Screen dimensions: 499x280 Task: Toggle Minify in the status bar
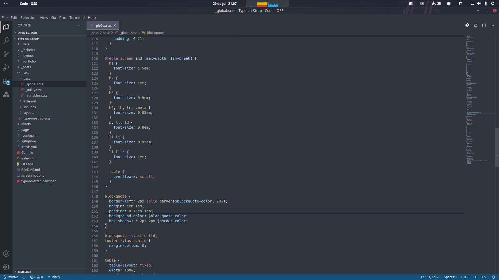(54, 277)
